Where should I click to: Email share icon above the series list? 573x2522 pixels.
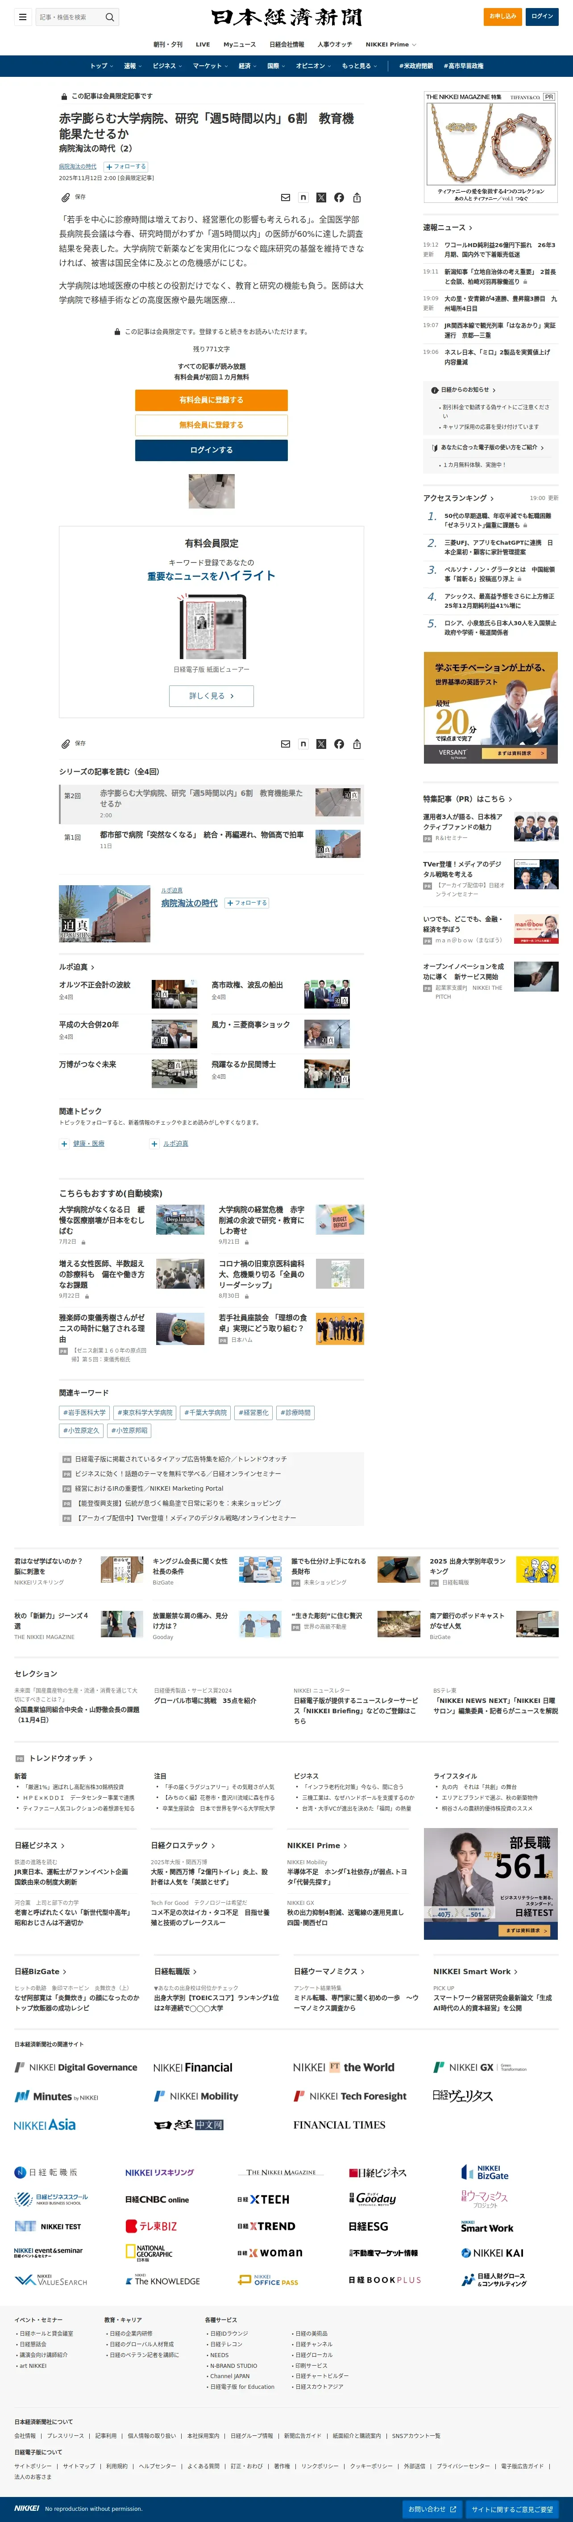286,744
